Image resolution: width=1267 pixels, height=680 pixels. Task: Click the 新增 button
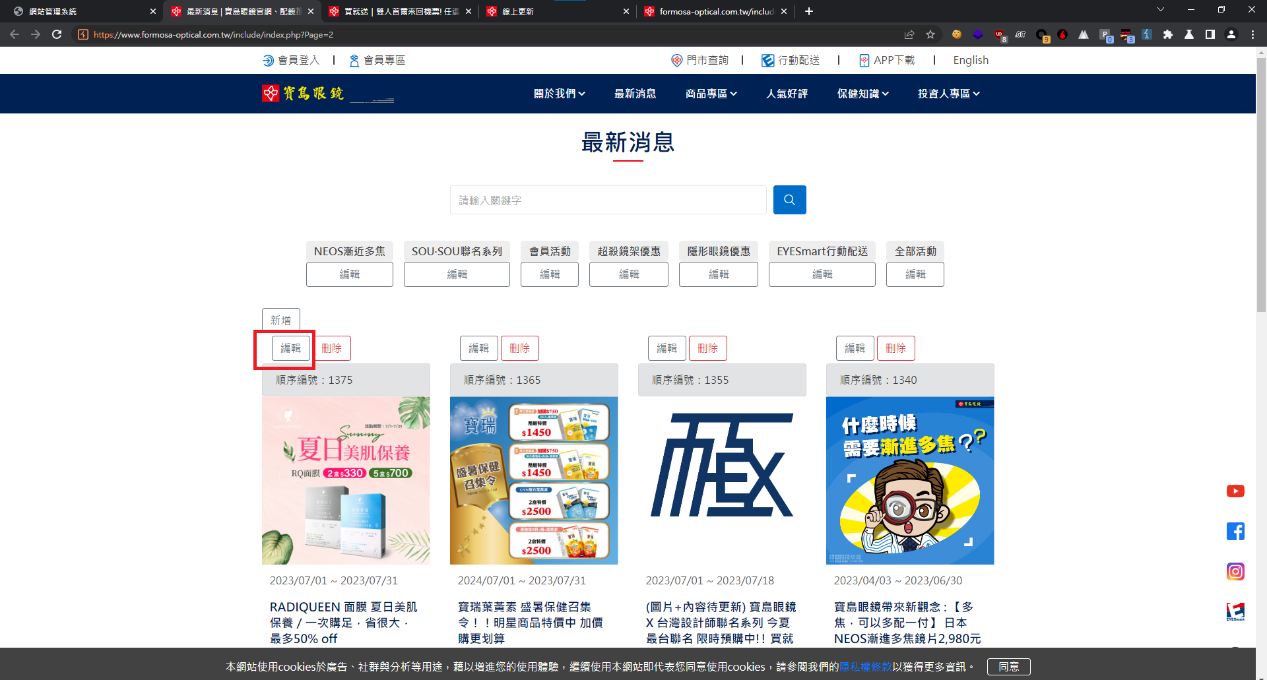coord(281,320)
